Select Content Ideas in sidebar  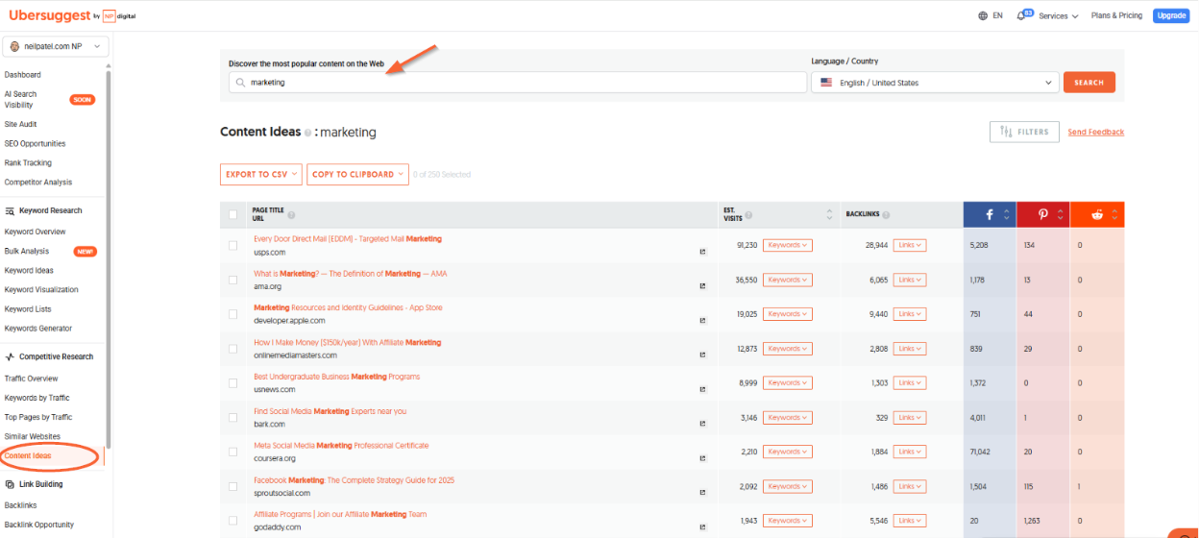(28, 456)
